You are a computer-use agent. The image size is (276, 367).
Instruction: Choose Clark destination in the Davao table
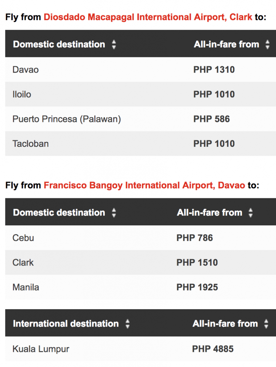pos(23,263)
